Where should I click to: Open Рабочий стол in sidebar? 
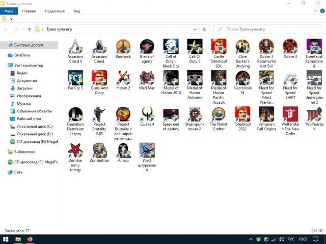coord(29,118)
